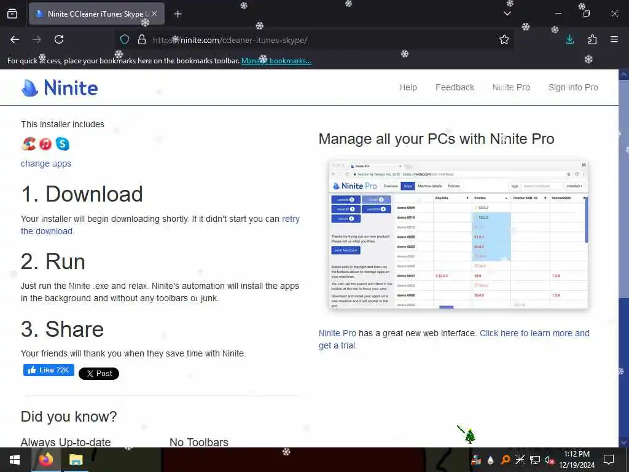Click the CCleaner app icon
Image resolution: width=629 pixels, height=472 pixels.
pos(28,144)
